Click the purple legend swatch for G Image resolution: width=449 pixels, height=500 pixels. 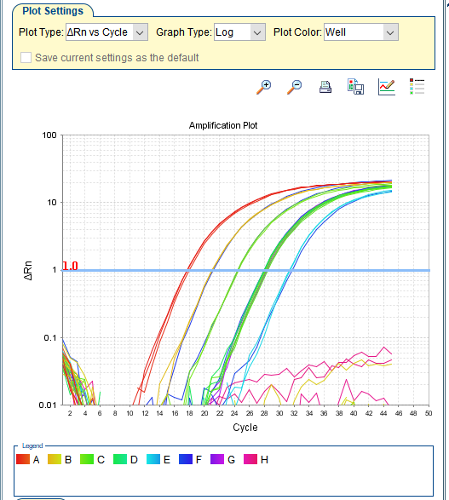click(217, 459)
